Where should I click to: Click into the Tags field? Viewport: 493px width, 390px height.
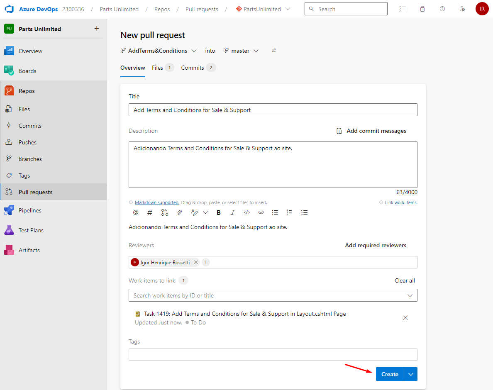click(x=273, y=354)
